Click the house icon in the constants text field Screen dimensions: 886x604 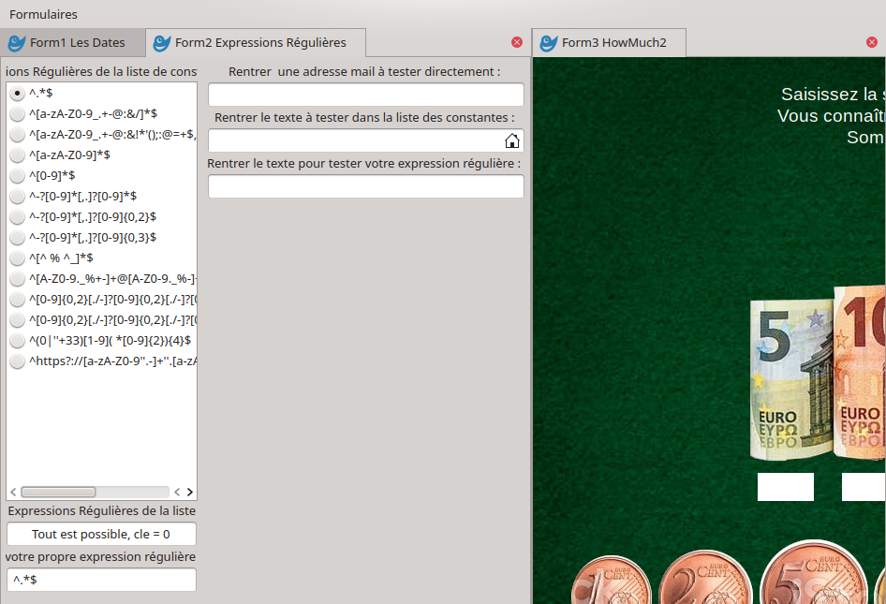[512, 140]
